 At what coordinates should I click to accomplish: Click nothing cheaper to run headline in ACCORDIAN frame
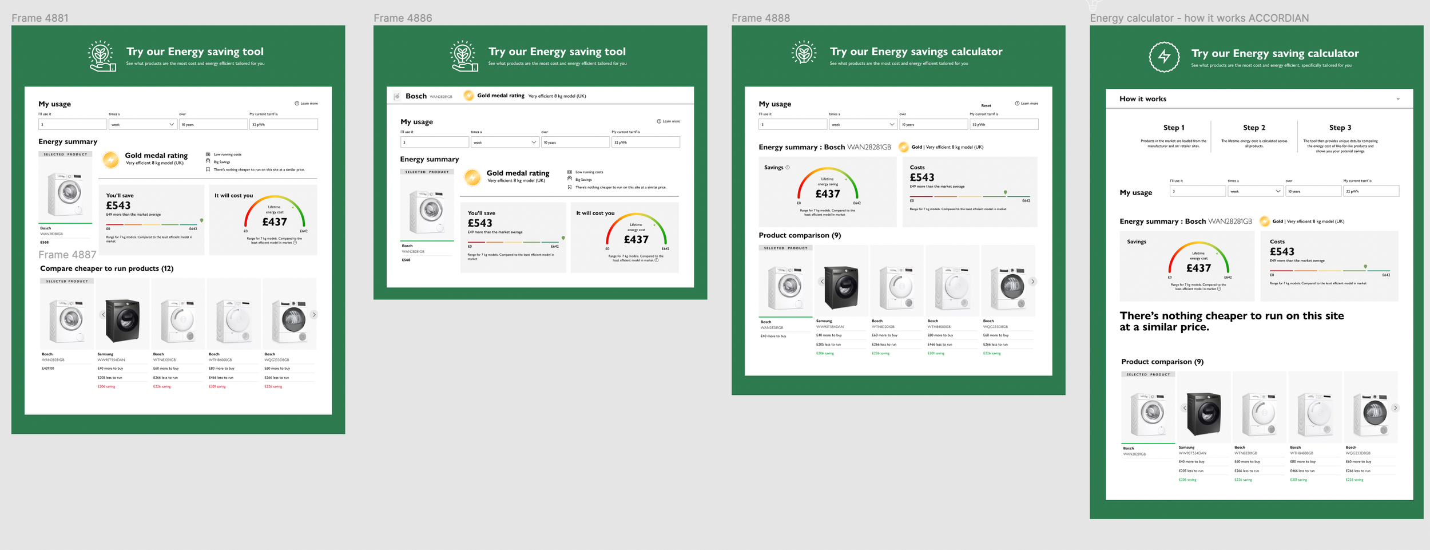click(1232, 322)
